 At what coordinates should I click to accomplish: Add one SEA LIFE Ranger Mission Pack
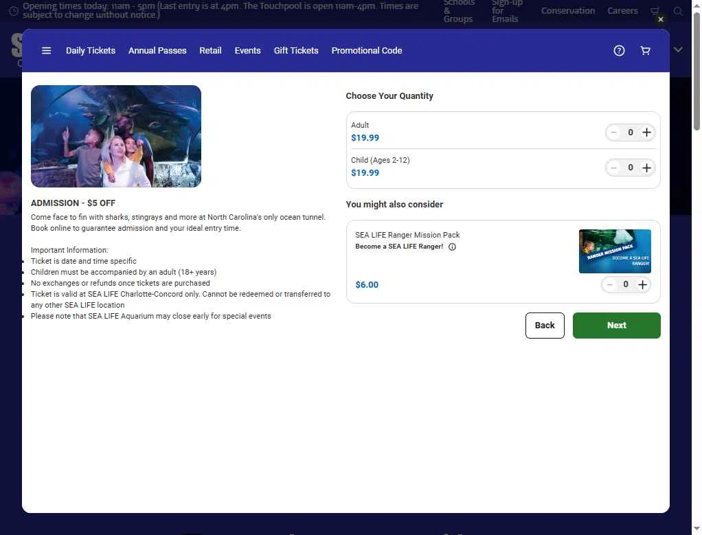[642, 285]
